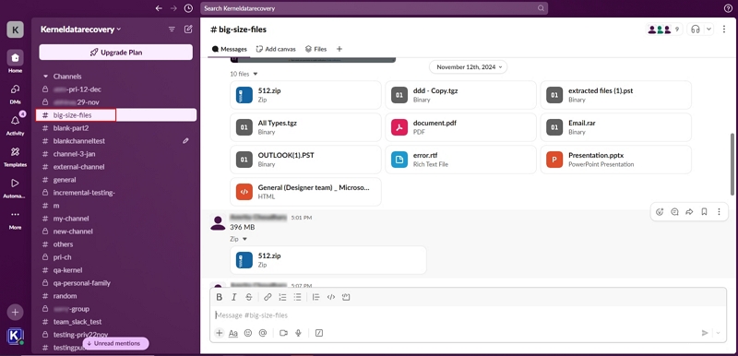Record an audio clip with the microphone icon
This screenshot has width=738, height=356.
tap(298, 333)
